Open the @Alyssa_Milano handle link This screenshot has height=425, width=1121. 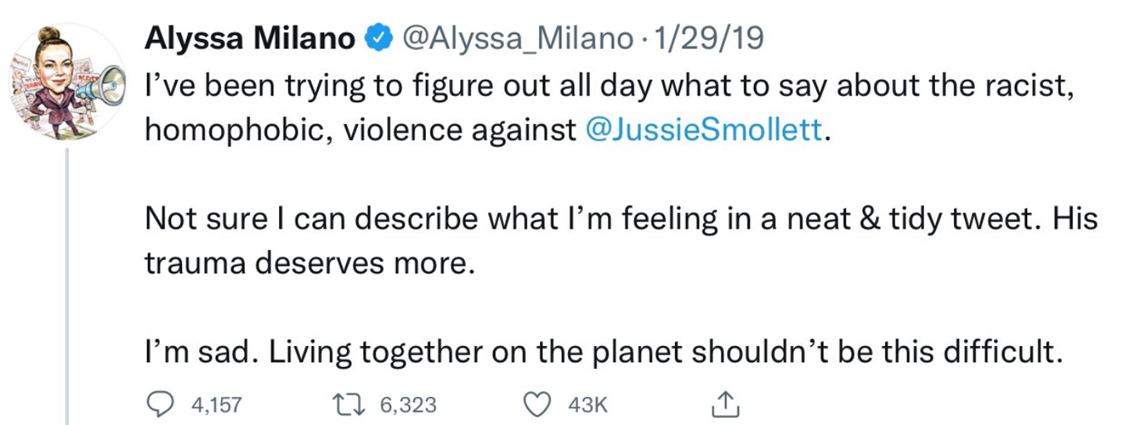(x=517, y=39)
